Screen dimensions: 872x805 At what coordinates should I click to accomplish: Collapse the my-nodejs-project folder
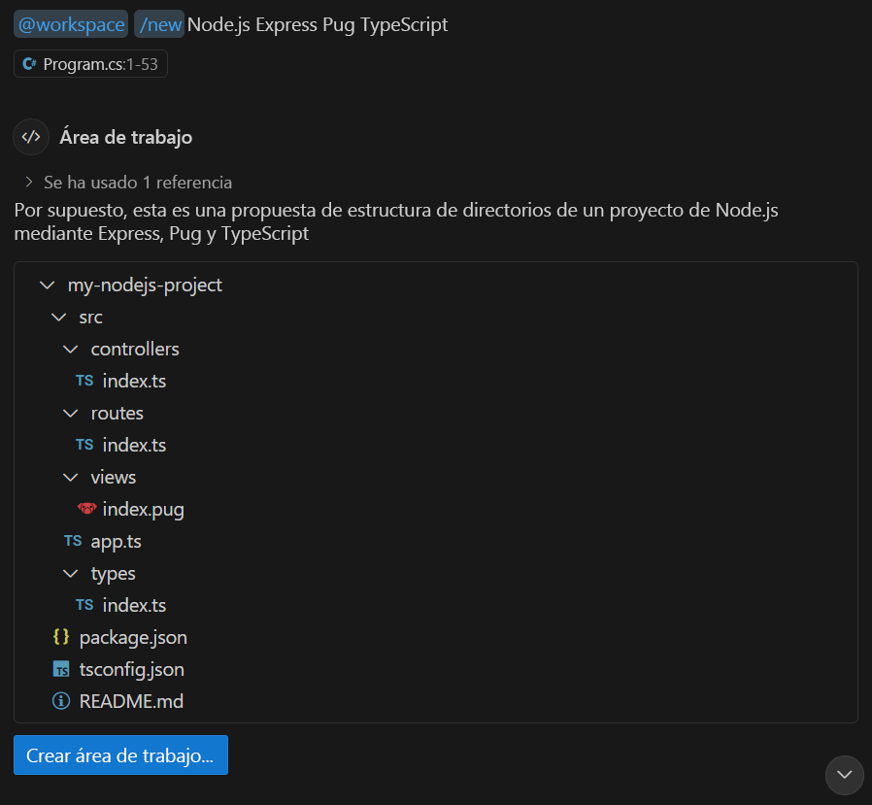[x=47, y=285]
